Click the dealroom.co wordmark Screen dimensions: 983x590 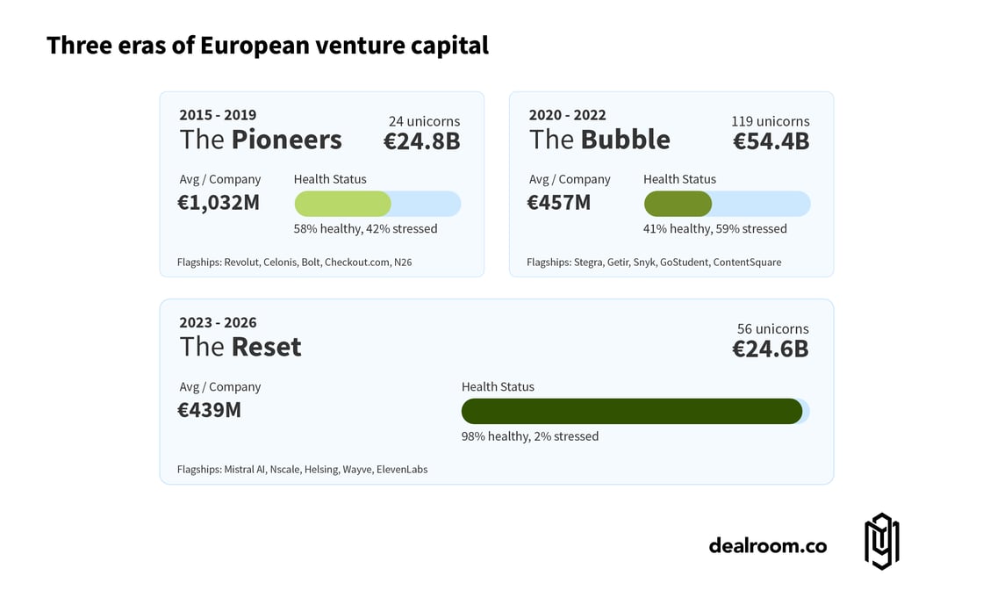[x=767, y=545]
